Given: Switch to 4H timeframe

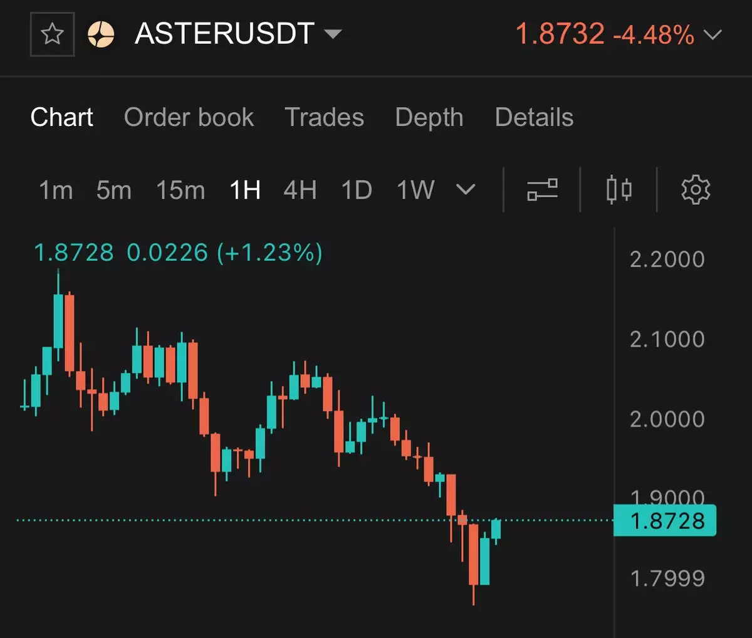Looking at the screenshot, I should [300, 190].
